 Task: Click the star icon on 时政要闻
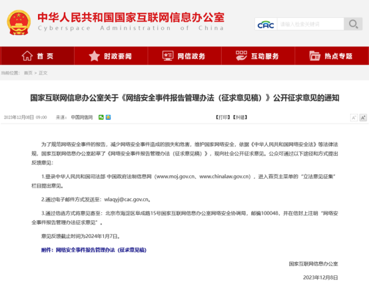tap(95, 56)
